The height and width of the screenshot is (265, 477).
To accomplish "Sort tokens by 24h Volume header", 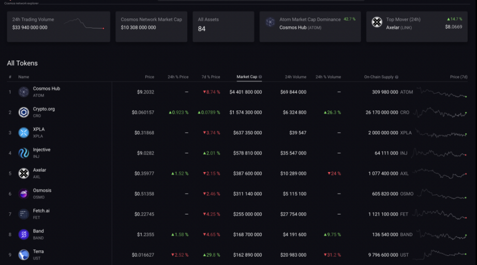I will [295, 77].
